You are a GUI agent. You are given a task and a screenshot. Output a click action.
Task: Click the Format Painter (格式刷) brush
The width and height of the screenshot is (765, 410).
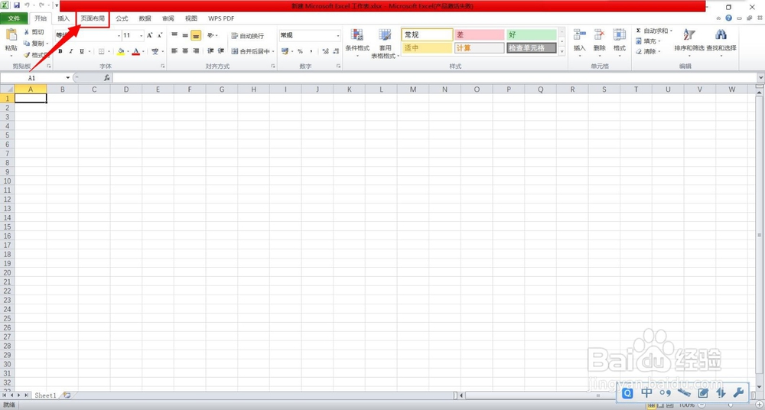(x=36, y=55)
